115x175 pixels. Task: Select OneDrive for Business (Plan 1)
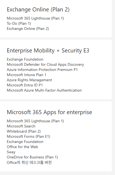[x=32, y=157]
